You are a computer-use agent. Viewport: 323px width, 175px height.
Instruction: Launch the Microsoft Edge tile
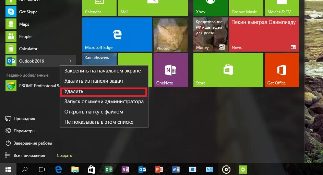click(117, 35)
